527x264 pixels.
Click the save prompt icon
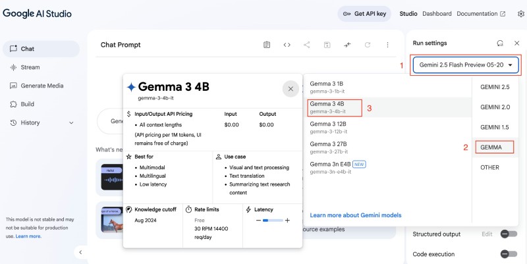pyautogui.click(x=327, y=45)
